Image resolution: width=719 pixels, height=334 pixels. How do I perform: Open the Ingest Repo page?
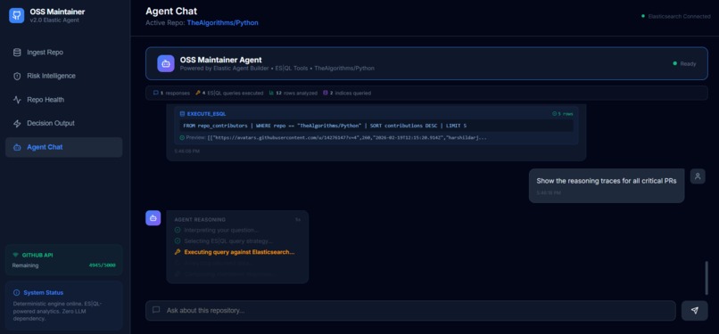coord(63,53)
